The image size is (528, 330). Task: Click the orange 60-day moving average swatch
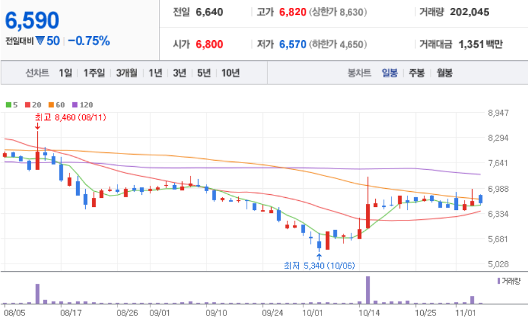coord(51,105)
